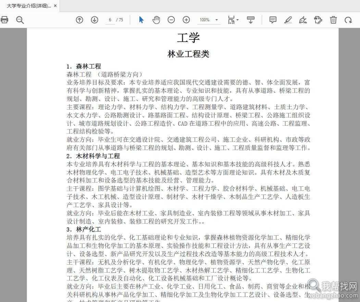Click the 工学 main heading

point(188,38)
